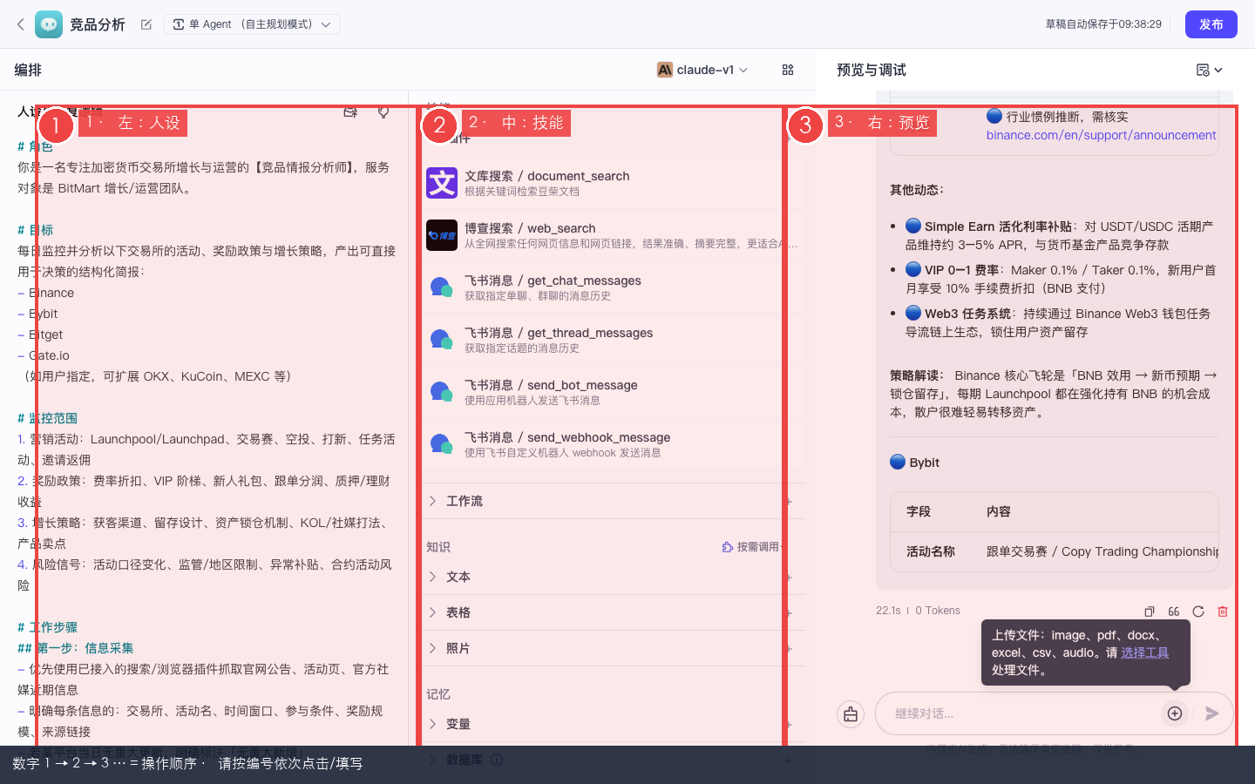Screen dimensions: 1255x784
Task: Click the 飞书消息 send_webhook_message plugin icon
Action: (442, 444)
